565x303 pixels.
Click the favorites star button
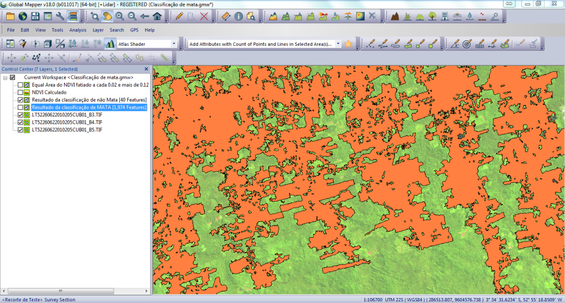point(348,44)
